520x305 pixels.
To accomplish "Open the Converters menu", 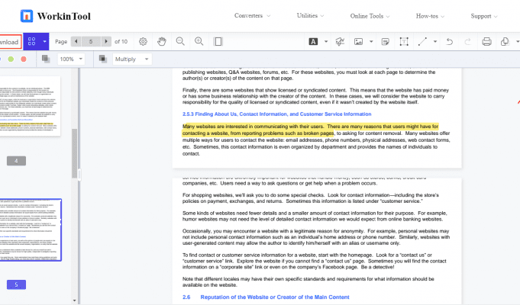I will point(253,15).
